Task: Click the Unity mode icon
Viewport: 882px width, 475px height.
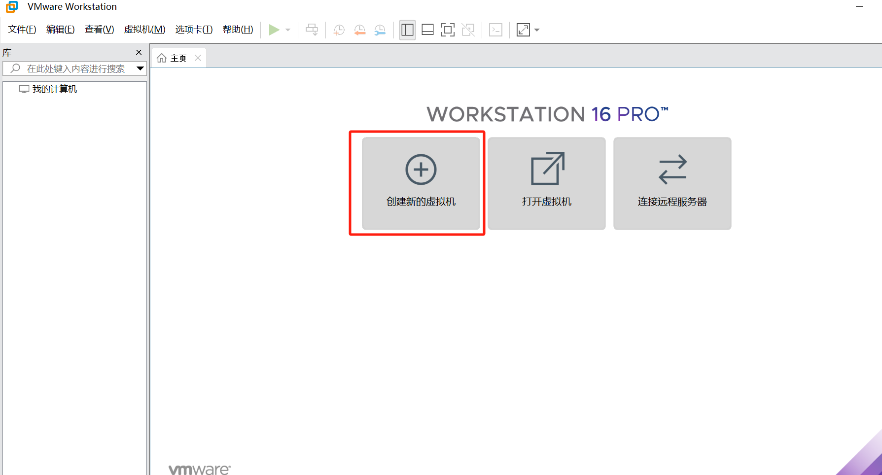Action: click(x=468, y=30)
